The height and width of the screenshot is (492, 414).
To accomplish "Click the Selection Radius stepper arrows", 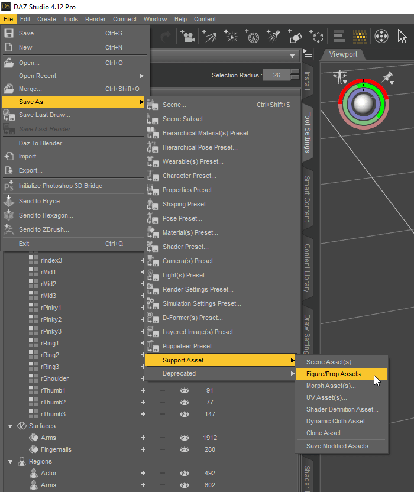I will point(295,75).
